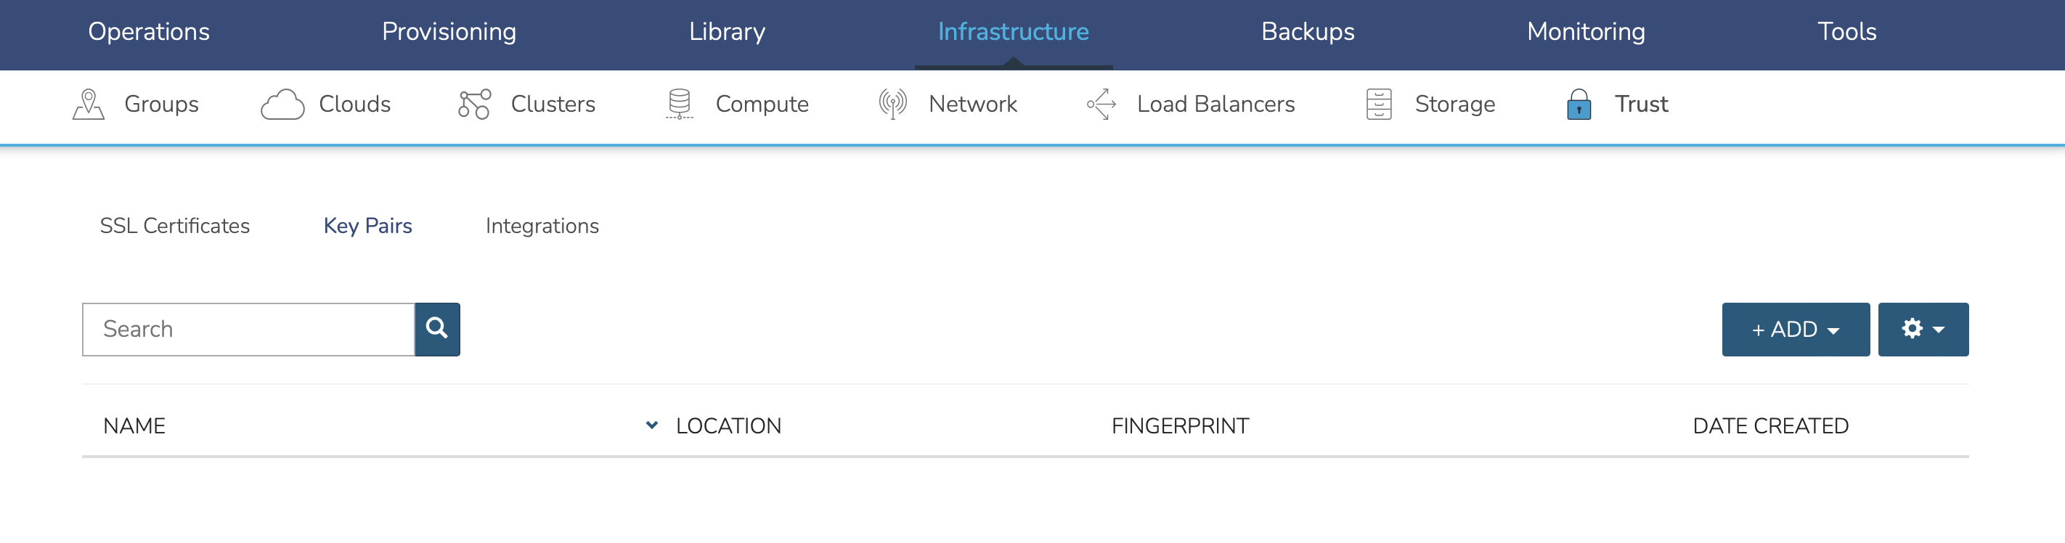Focus the Search input field

click(x=248, y=329)
